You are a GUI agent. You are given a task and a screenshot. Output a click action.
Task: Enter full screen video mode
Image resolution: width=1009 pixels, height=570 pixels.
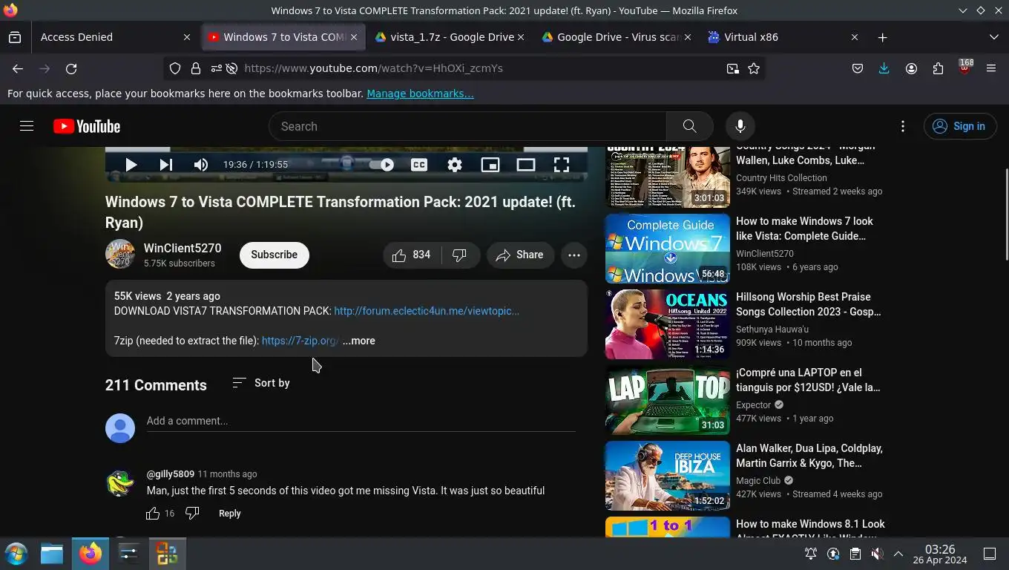[x=562, y=165]
